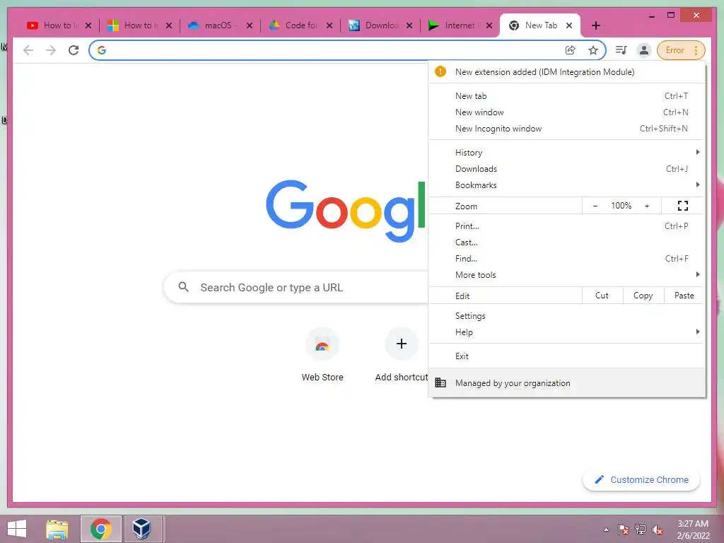The width and height of the screenshot is (724, 543).
Task: Close the Microsoft How to tab
Action: coord(168,25)
